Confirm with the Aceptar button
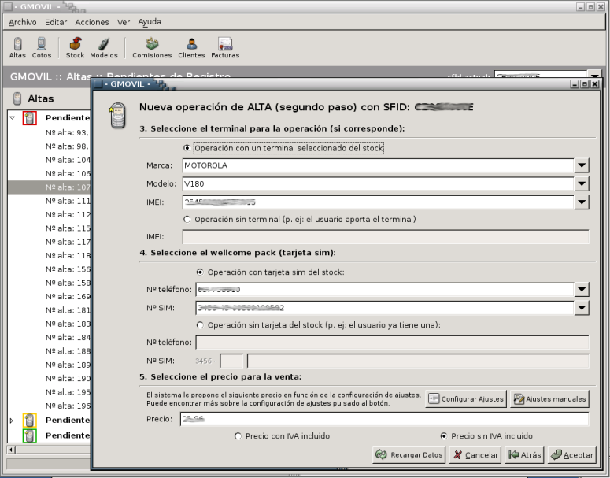Image resolution: width=610 pixels, height=478 pixels. point(572,455)
